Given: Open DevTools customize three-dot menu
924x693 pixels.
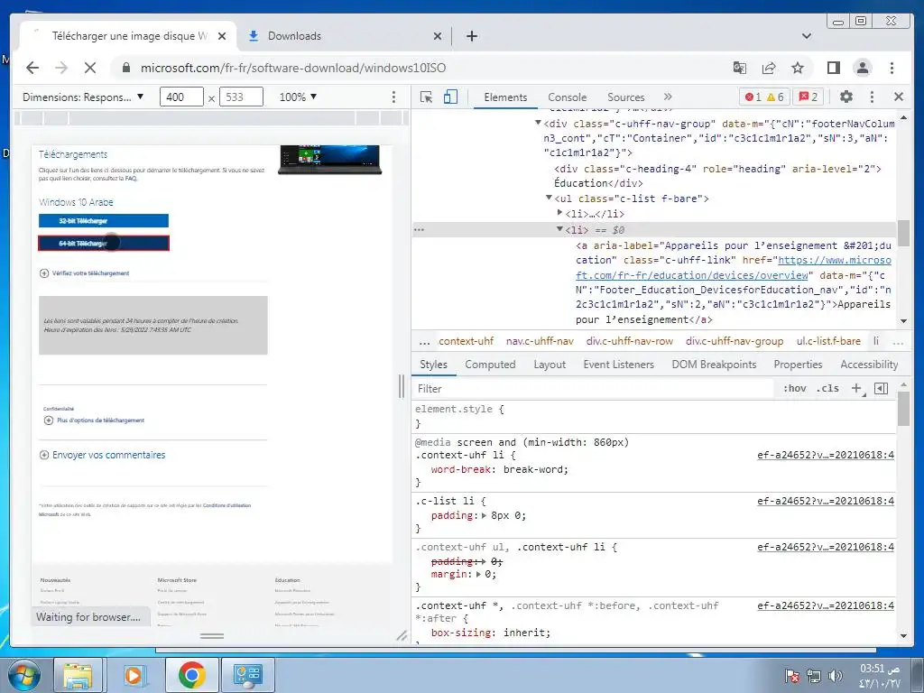Looking at the screenshot, I should (873, 97).
